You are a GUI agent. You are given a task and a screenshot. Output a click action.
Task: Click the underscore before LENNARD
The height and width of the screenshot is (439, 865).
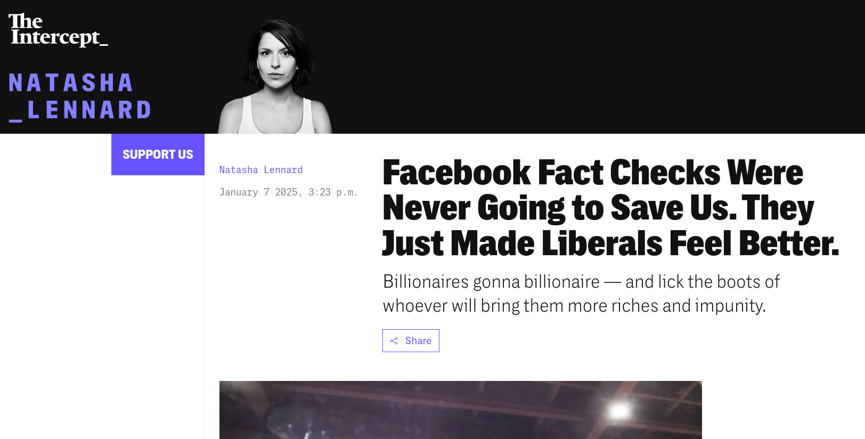[15, 119]
